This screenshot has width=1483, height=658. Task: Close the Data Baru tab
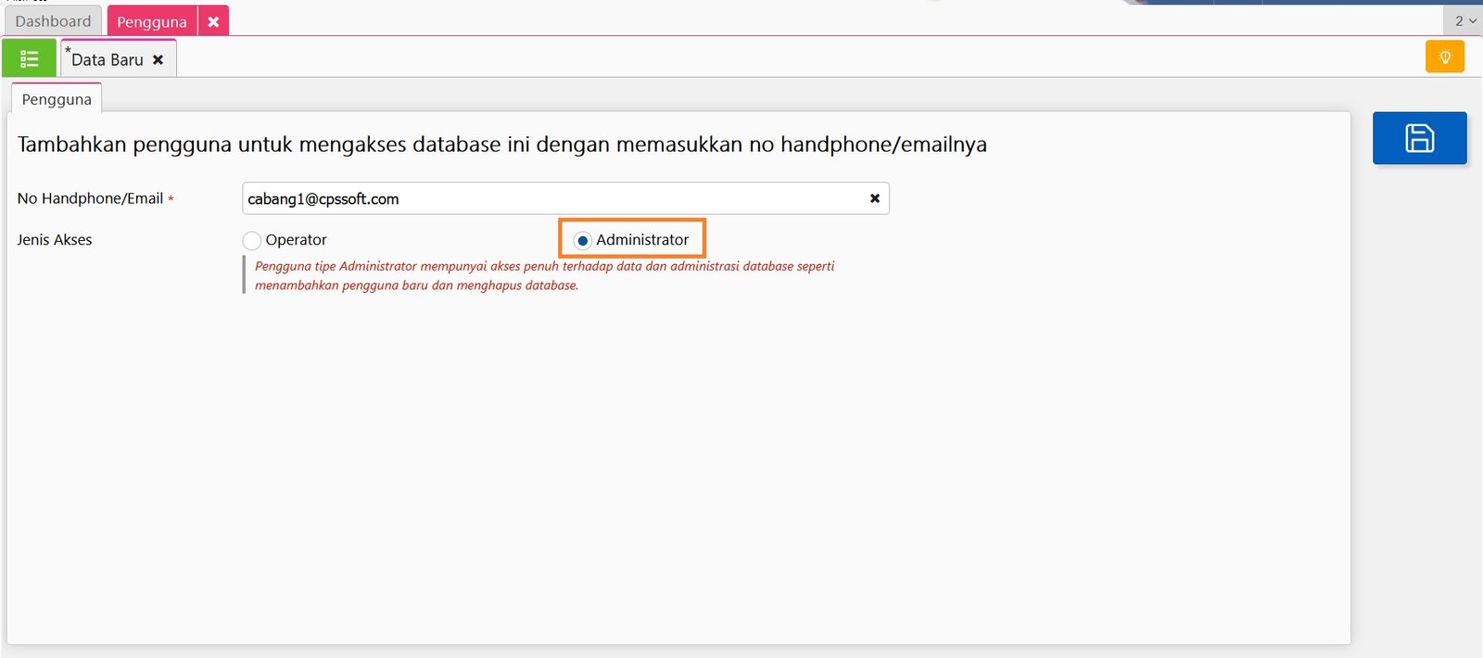point(158,59)
